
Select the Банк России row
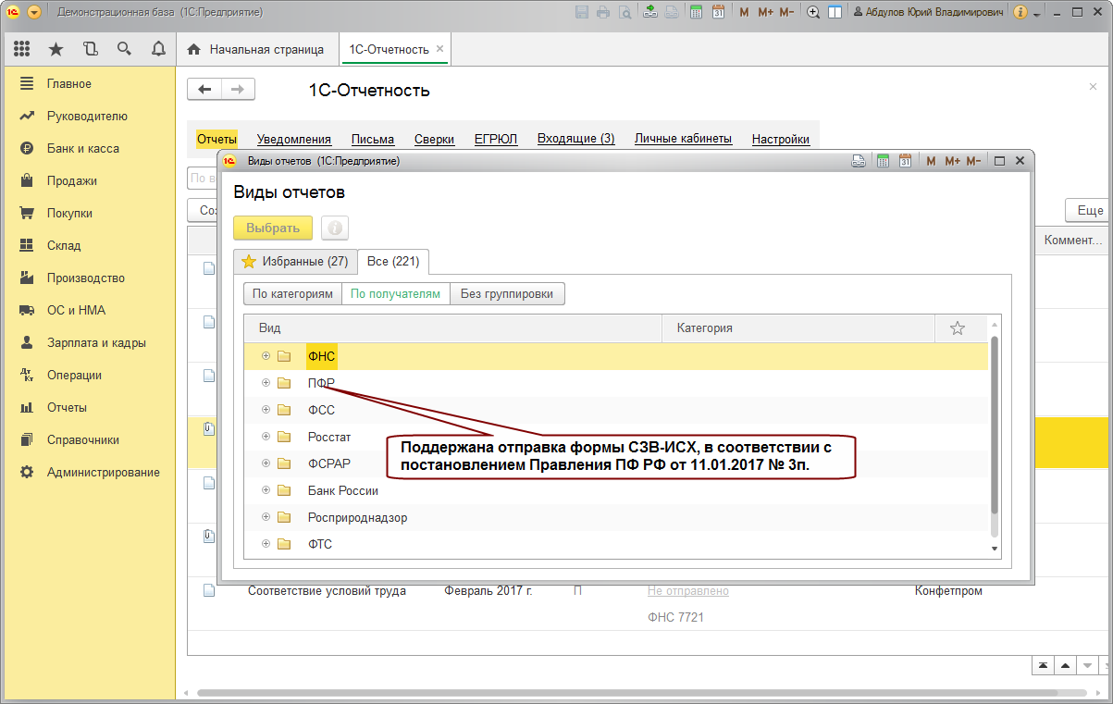pyautogui.click(x=615, y=490)
